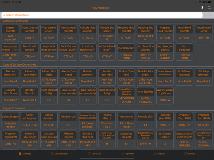
Task: Tap Jet Starter (select) J card
Action: 165,140
